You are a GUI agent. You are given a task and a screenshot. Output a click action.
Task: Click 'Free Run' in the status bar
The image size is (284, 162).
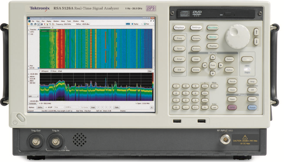(87, 111)
